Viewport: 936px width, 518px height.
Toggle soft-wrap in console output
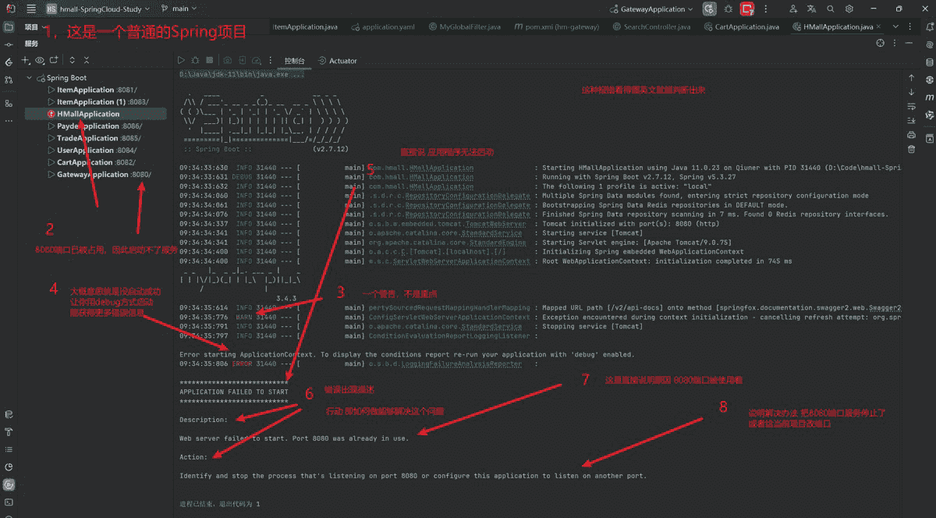click(911, 106)
